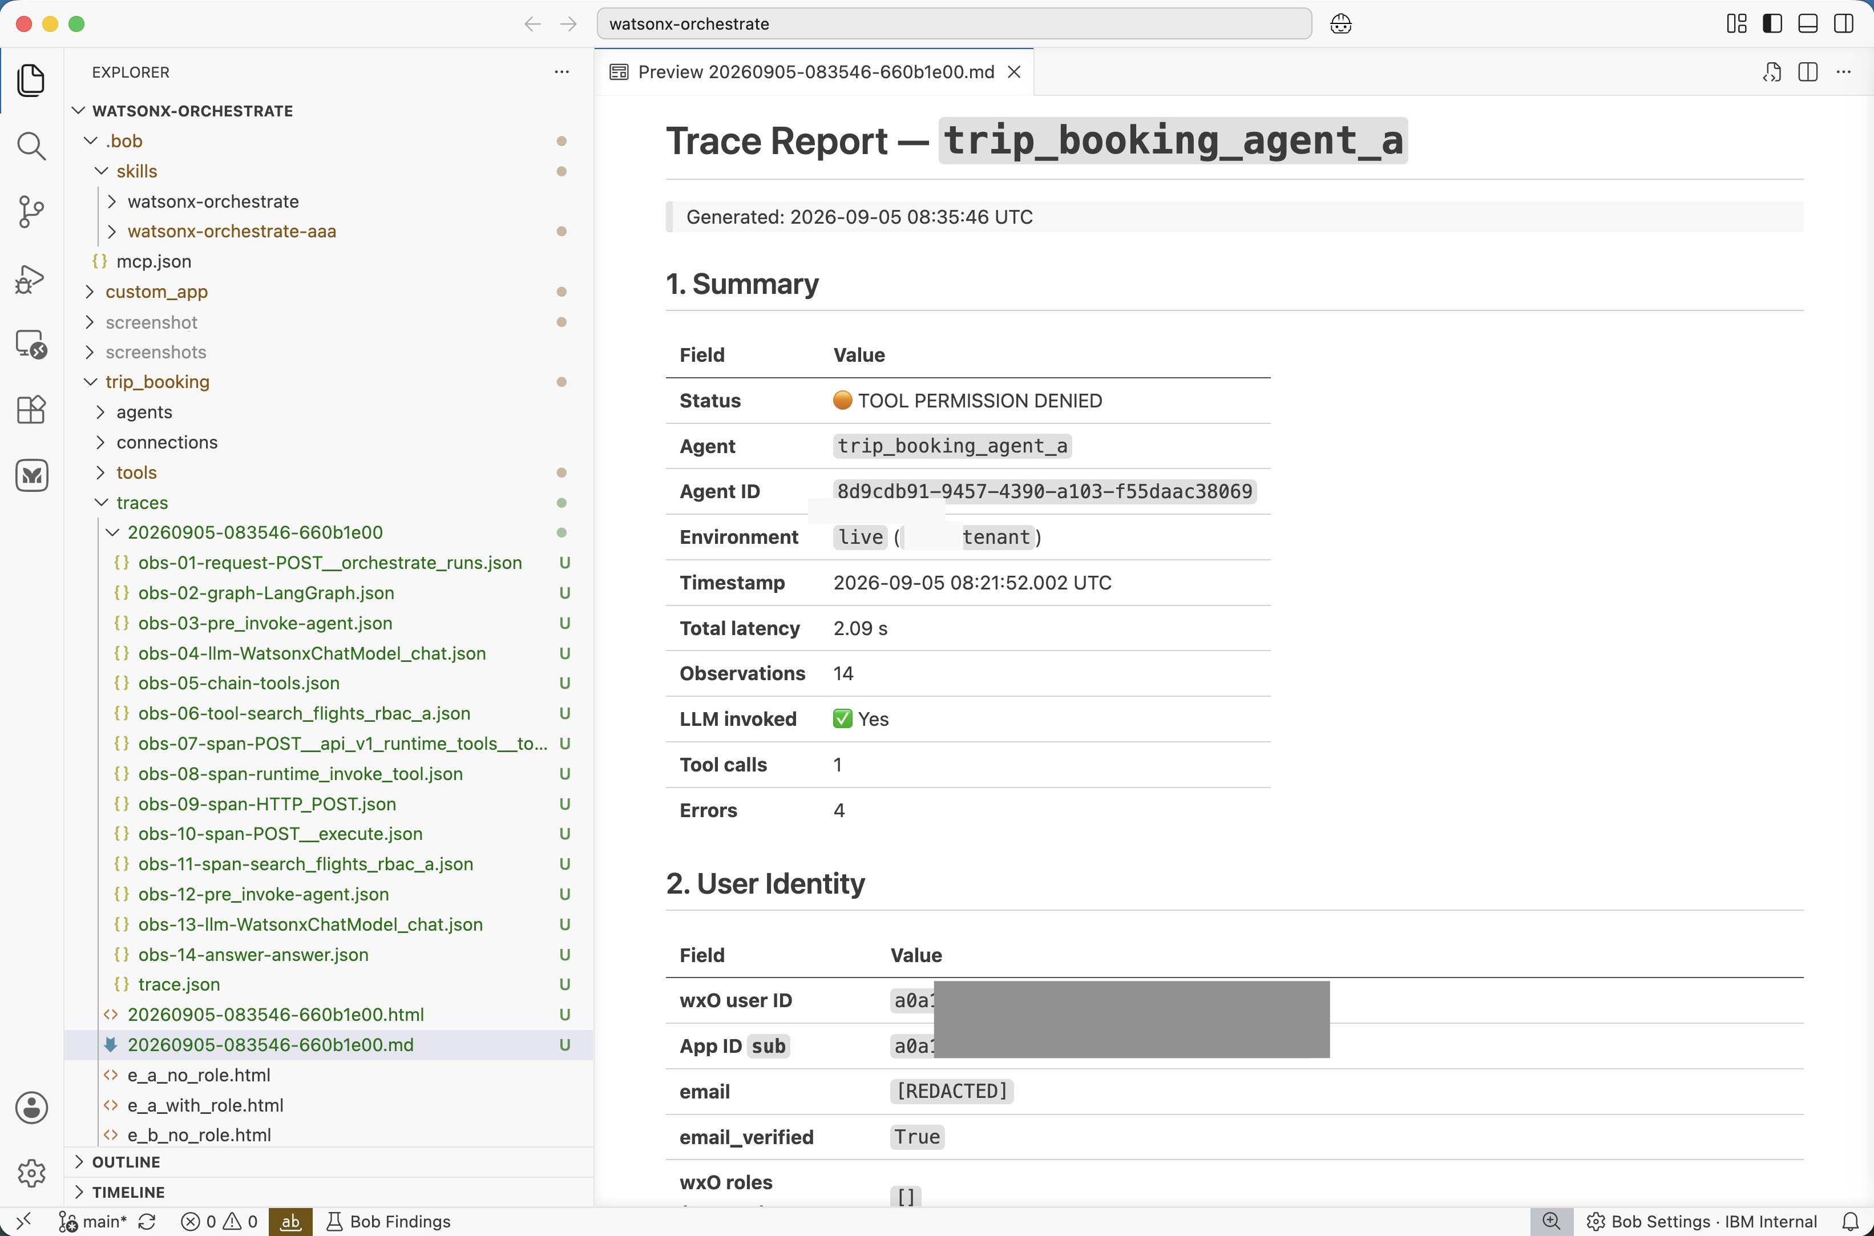Open the Accounts menu icon
The image size is (1874, 1236).
click(x=31, y=1108)
